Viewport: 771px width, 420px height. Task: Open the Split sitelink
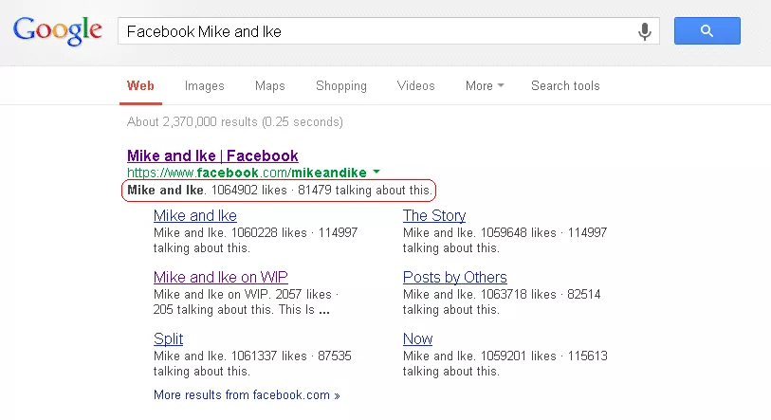[x=168, y=338]
